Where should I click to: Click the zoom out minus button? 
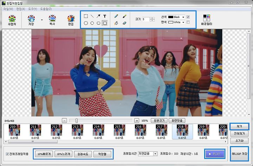pyautogui.click(x=64, y=121)
